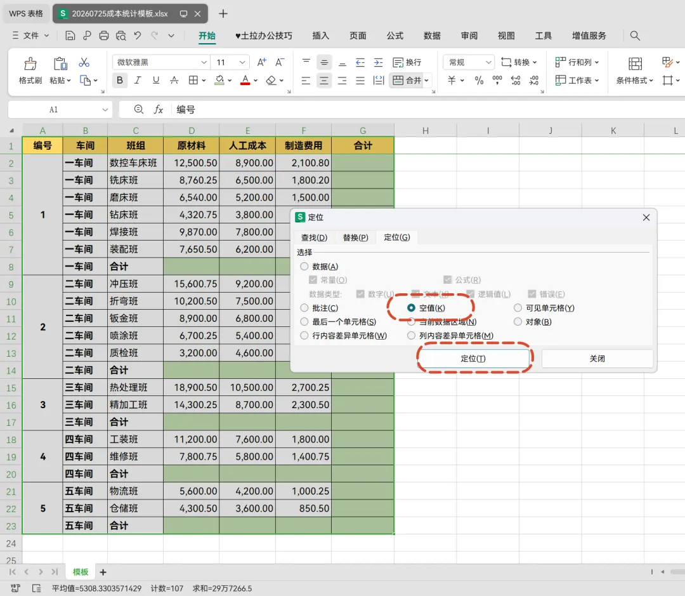Click the Borders icon

(x=193, y=81)
